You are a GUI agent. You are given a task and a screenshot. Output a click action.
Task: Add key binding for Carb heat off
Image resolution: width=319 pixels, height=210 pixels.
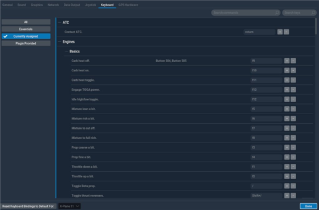(287, 60)
